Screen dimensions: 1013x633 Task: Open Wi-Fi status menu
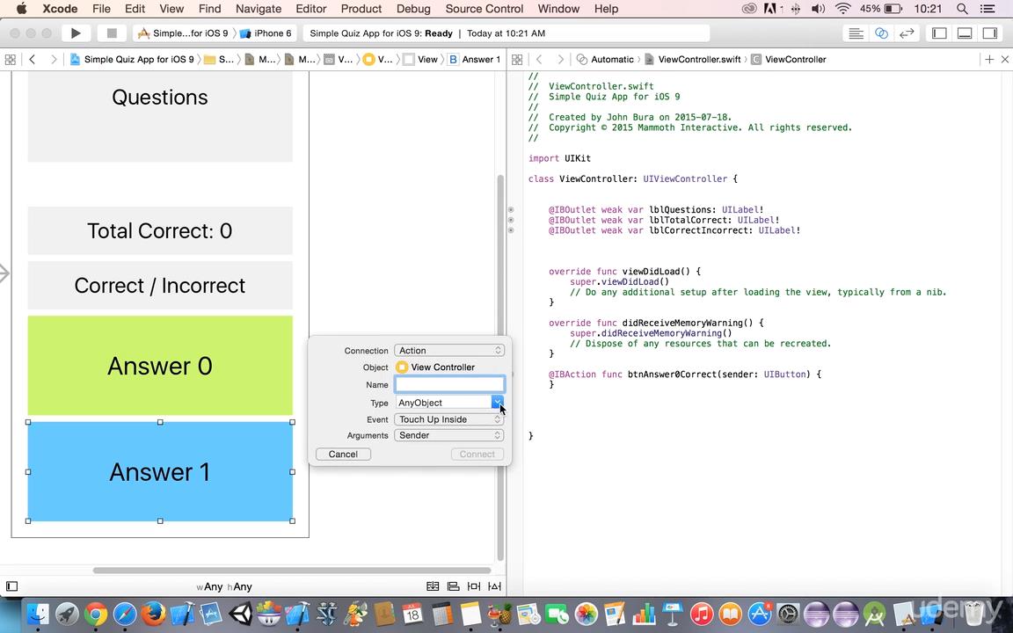842,9
